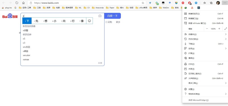
Task: Open 扩展 (Extensions) from the menu
Action: tap(205, 53)
